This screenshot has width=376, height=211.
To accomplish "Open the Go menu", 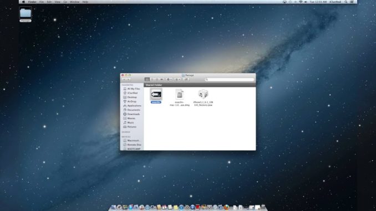I will coord(65,2).
